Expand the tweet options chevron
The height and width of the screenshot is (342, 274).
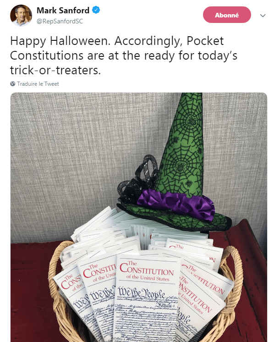click(x=263, y=16)
